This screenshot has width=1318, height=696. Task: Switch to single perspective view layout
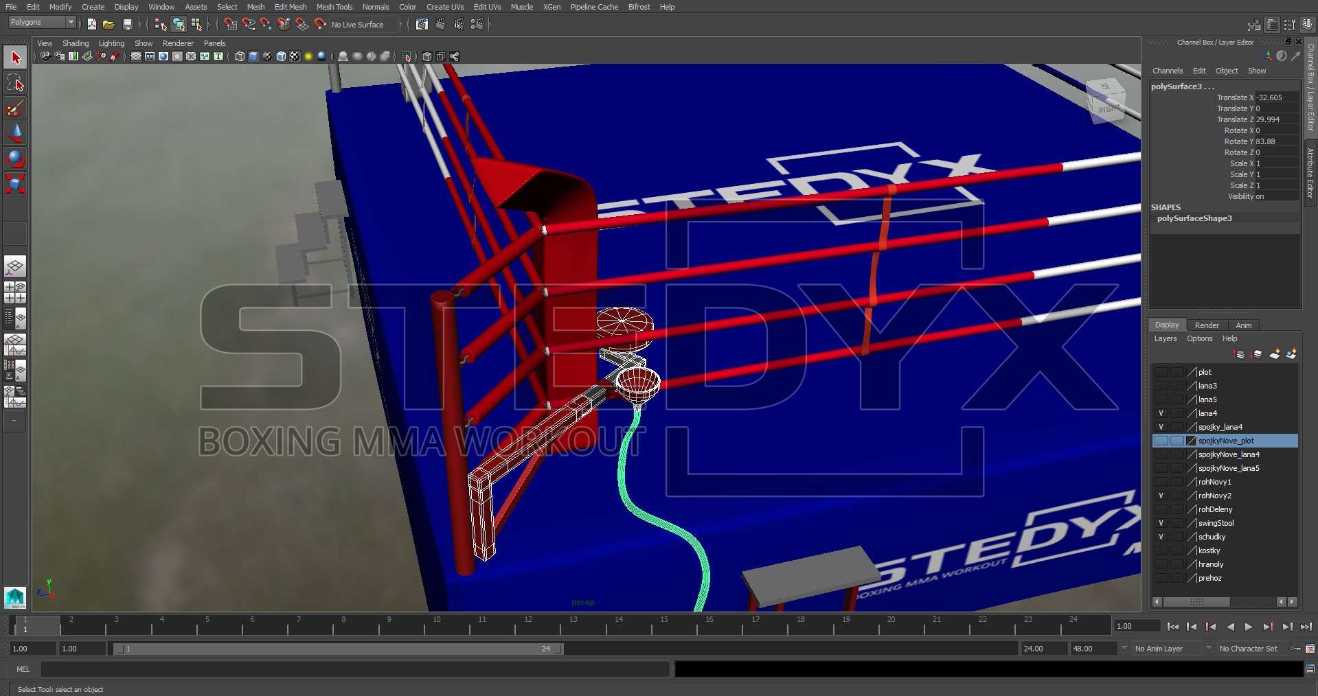pos(15,266)
